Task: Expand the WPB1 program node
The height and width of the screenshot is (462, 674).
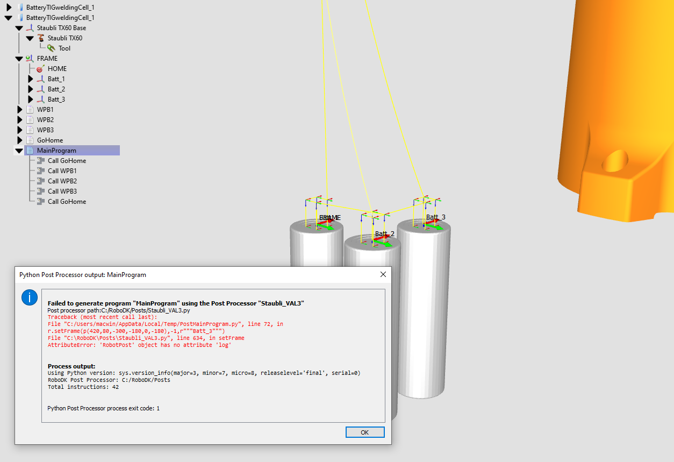Action: coord(20,110)
